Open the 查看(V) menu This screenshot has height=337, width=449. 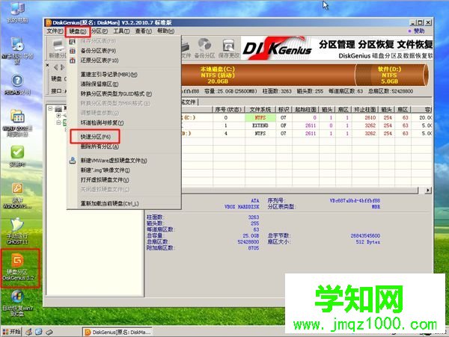pyautogui.click(x=143, y=31)
